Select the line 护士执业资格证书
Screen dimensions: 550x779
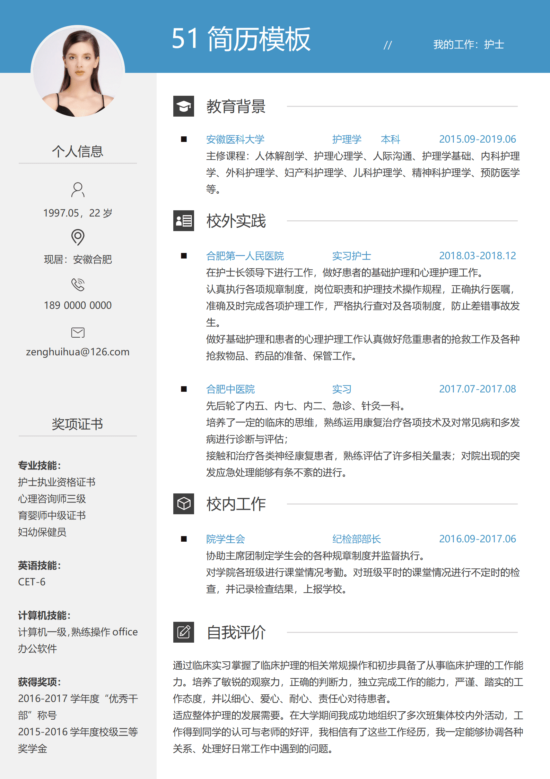[x=56, y=482]
